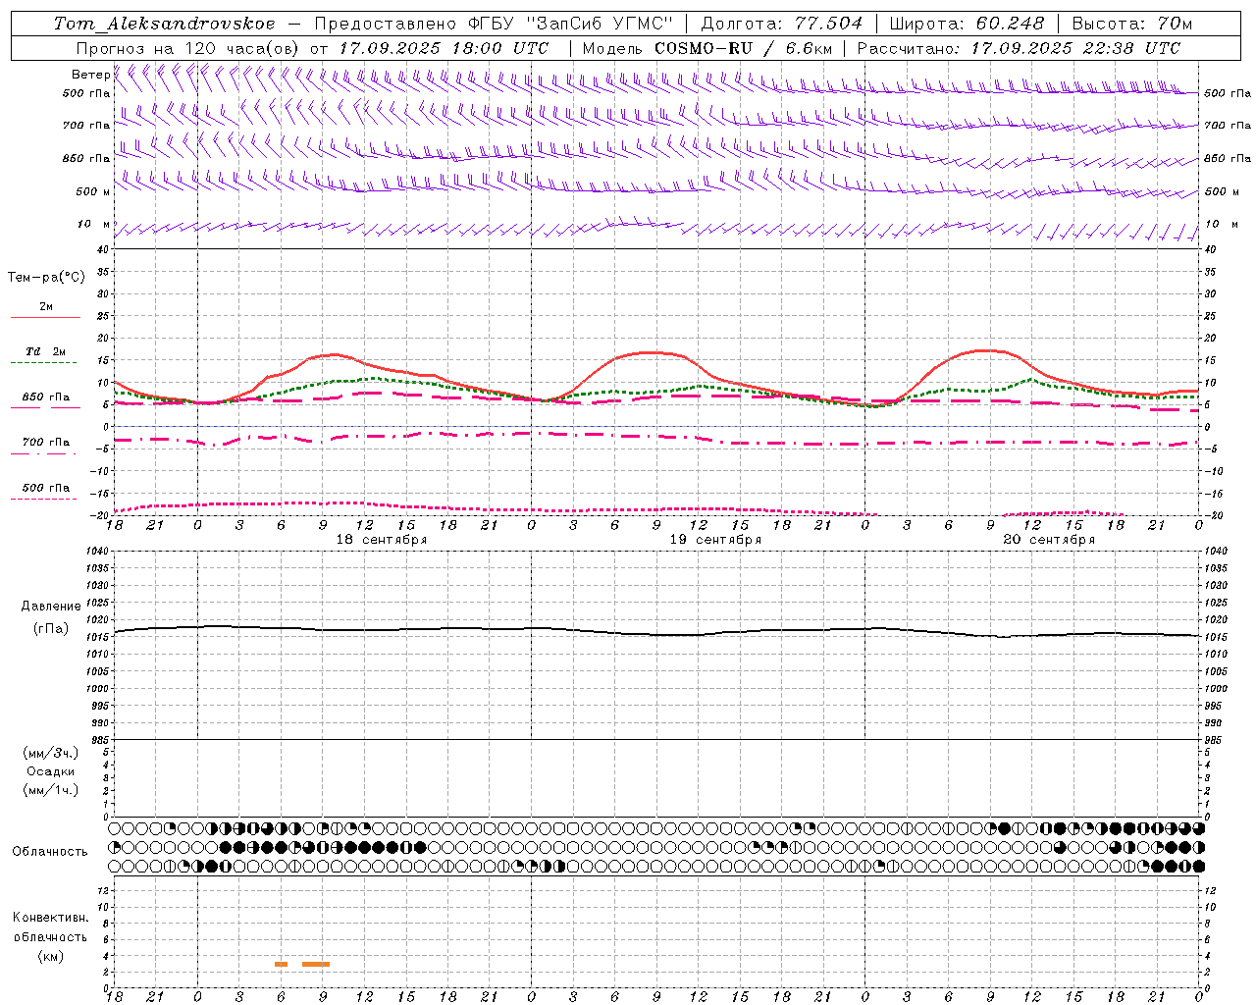The height and width of the screenshot is (1005, 1256).
Task: Click the 10 м wind level label on left
Action: (x=94, y=224)
